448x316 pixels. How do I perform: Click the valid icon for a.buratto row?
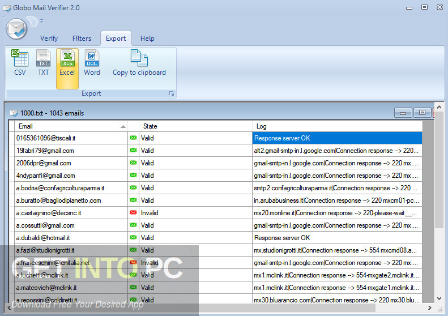click(x=133, y=200)
